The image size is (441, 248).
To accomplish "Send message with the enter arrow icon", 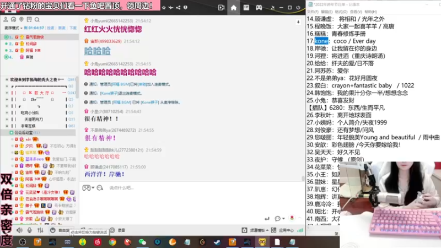I will [x=267, y=218].
